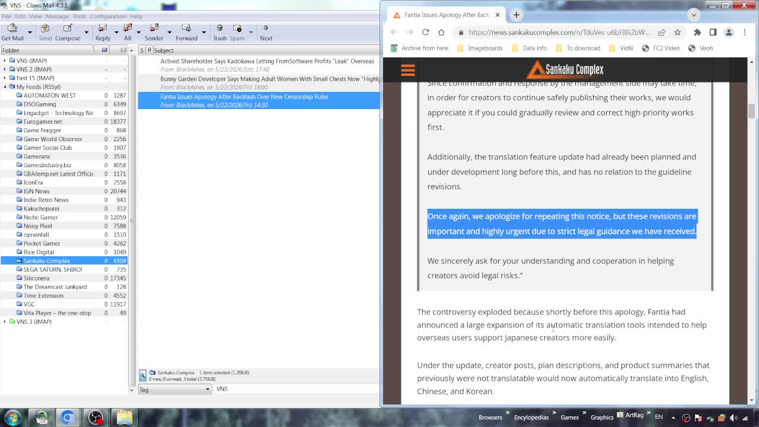Open the Archive from here bookmark
Image resolution: width=759 pixels, height=427 pixels.
(419, 48)
